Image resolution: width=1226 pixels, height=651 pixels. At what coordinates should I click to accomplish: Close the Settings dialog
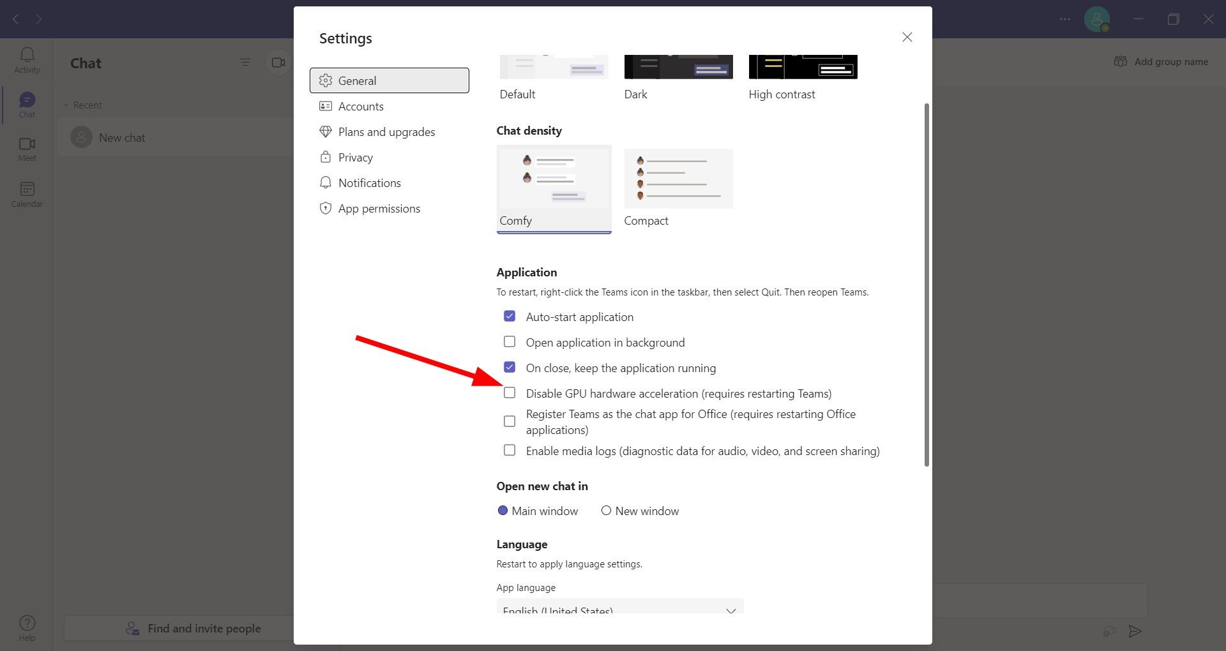coord(907,37)
